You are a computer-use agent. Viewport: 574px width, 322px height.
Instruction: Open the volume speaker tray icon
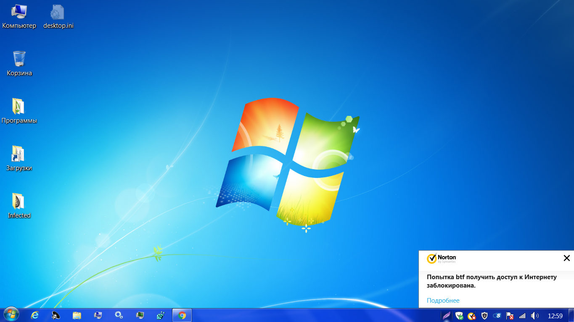coord(535,316)
